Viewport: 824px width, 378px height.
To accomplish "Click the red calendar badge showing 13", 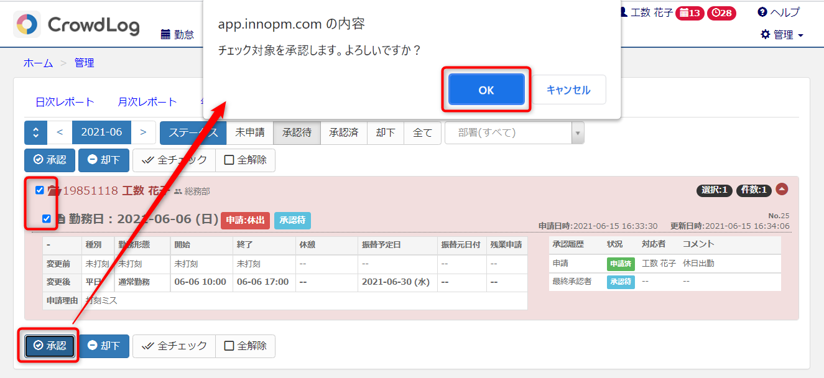I will coord(689,13).
